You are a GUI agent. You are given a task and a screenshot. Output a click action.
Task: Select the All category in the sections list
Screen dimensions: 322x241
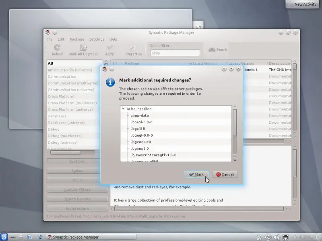(x=75, y=63)
